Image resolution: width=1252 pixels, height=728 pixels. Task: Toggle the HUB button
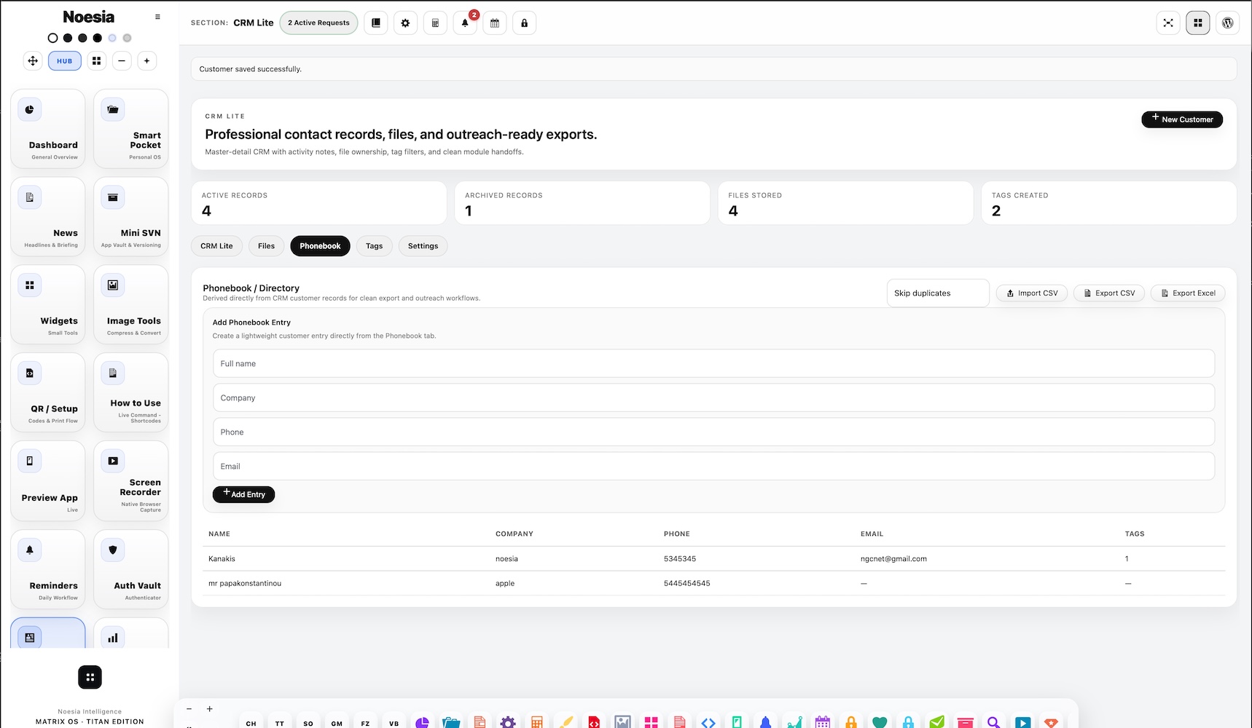65,61
